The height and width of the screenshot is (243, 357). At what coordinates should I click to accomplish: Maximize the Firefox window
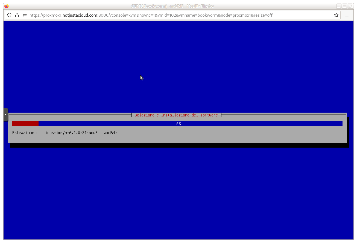coord(344,6)
